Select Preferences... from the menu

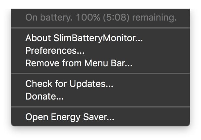click(55, 51)
